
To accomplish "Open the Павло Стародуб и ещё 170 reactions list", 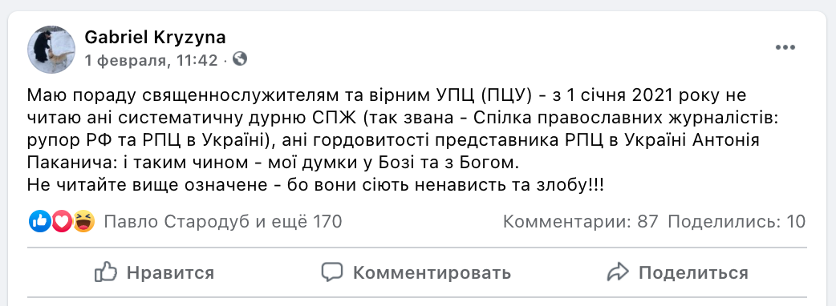I will (x=223, y=222).
